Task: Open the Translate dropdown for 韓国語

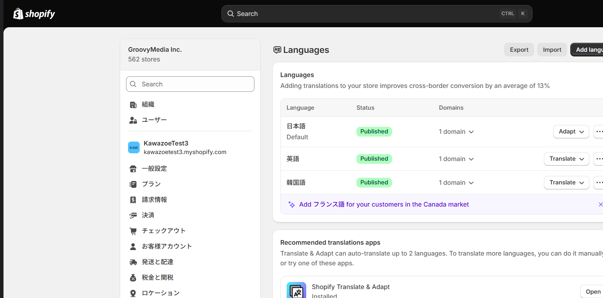Action: [566, 182]
